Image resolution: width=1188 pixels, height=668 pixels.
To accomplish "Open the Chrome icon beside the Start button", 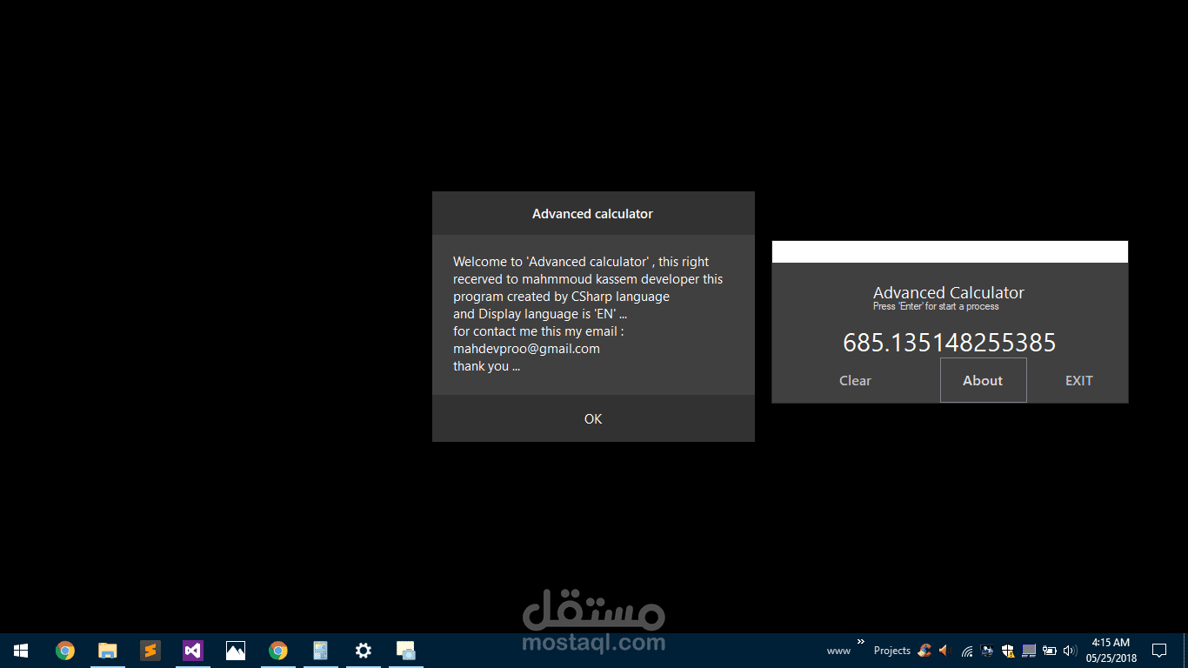I will pos(65,651).
